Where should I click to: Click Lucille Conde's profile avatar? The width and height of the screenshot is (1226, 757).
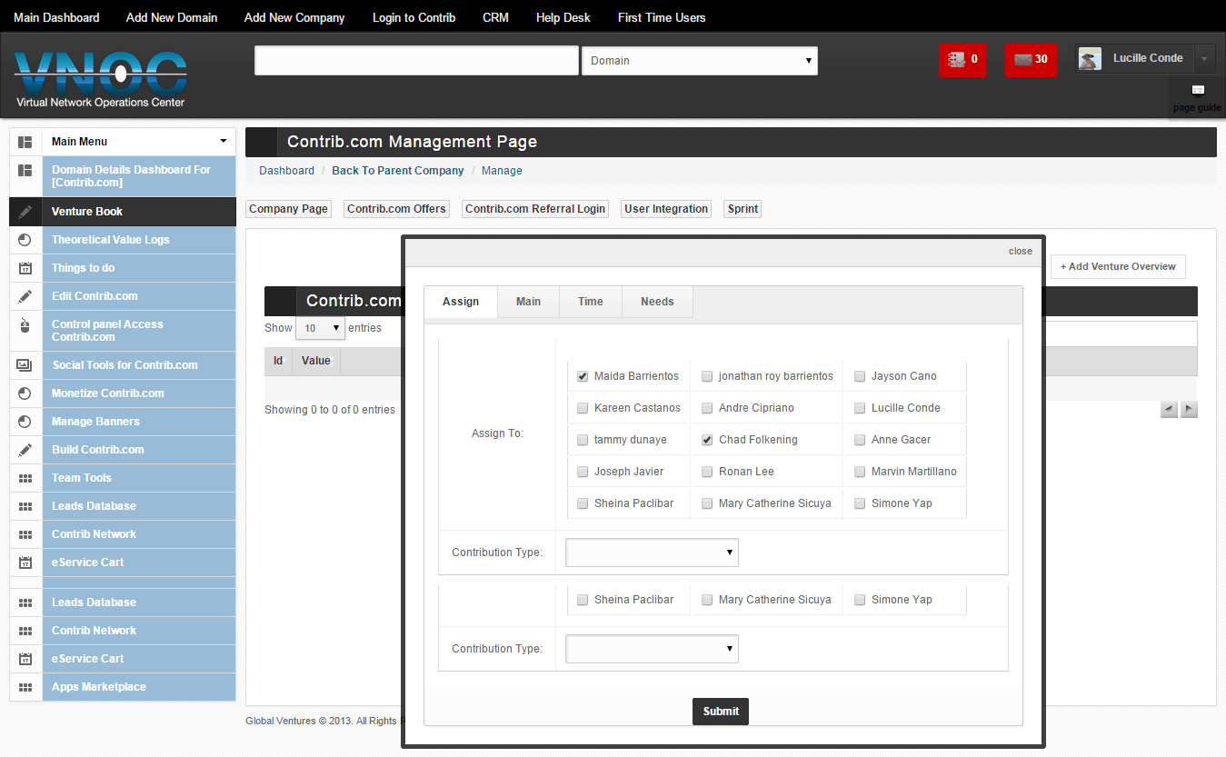tap(1090, 59)
